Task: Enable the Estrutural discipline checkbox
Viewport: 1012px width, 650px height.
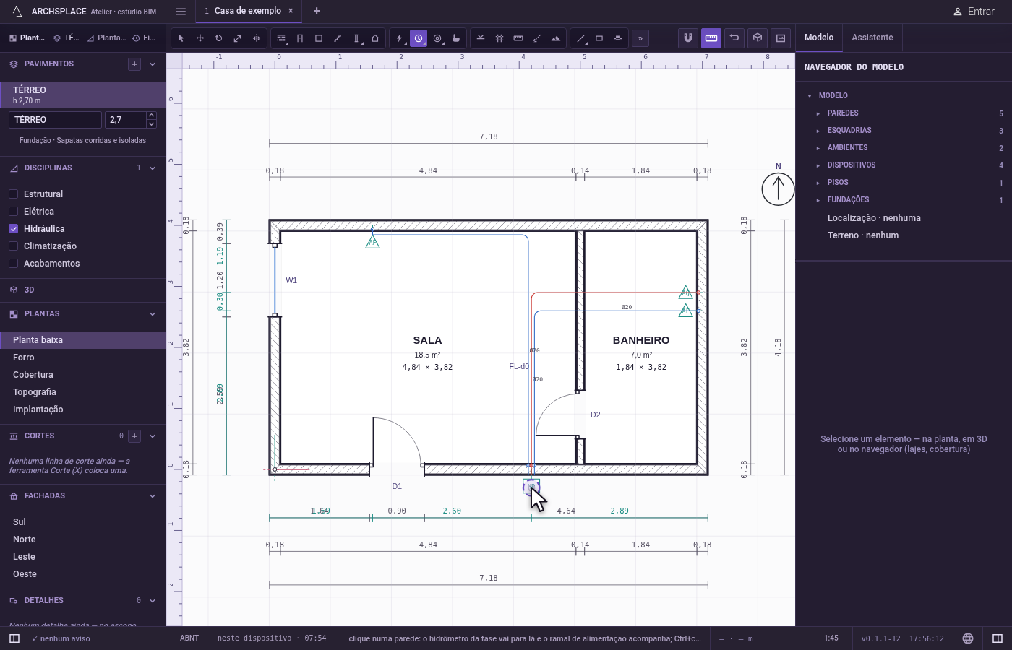Action: click(x=13, y=194)
